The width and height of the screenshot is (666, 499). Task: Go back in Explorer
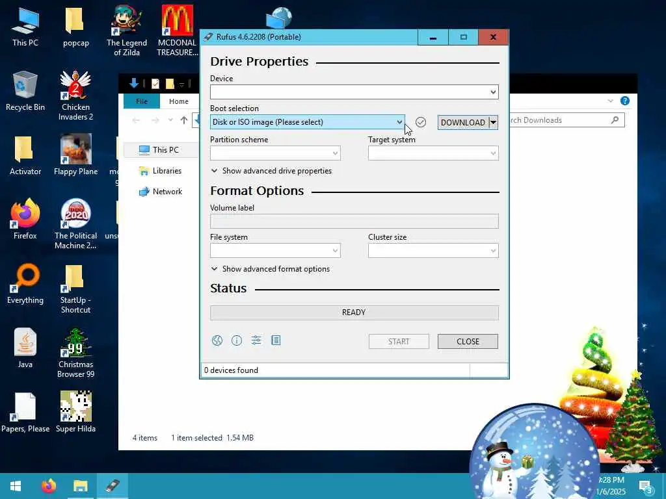(136, 120)
